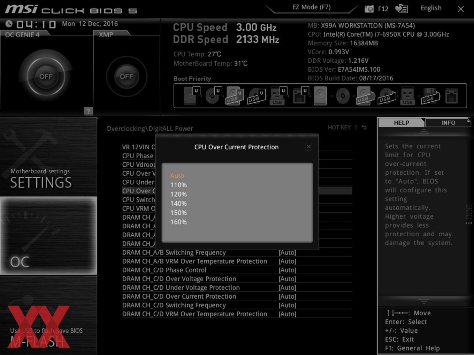Select the CPU Phase row

pos(138,156)
